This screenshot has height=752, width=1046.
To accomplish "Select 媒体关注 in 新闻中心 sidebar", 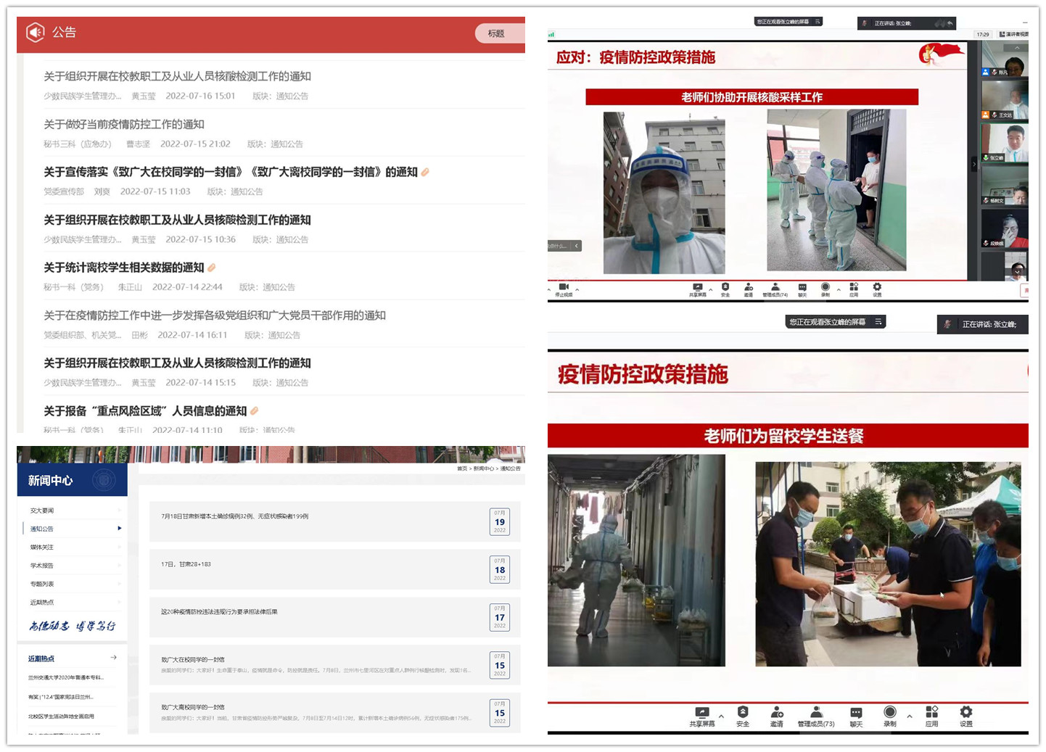I will tap(42, 548).
